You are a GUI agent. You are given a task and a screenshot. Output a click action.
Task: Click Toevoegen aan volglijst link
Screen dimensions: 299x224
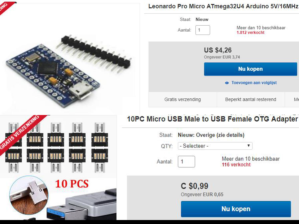(x=254, y=83)
